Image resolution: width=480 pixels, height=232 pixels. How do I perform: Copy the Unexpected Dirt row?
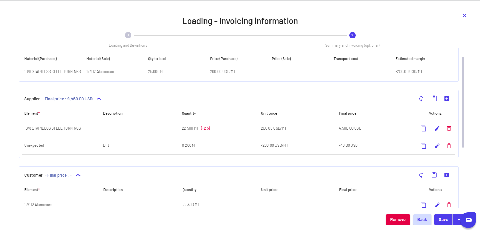pyautogui.click(x=423, y=146)
